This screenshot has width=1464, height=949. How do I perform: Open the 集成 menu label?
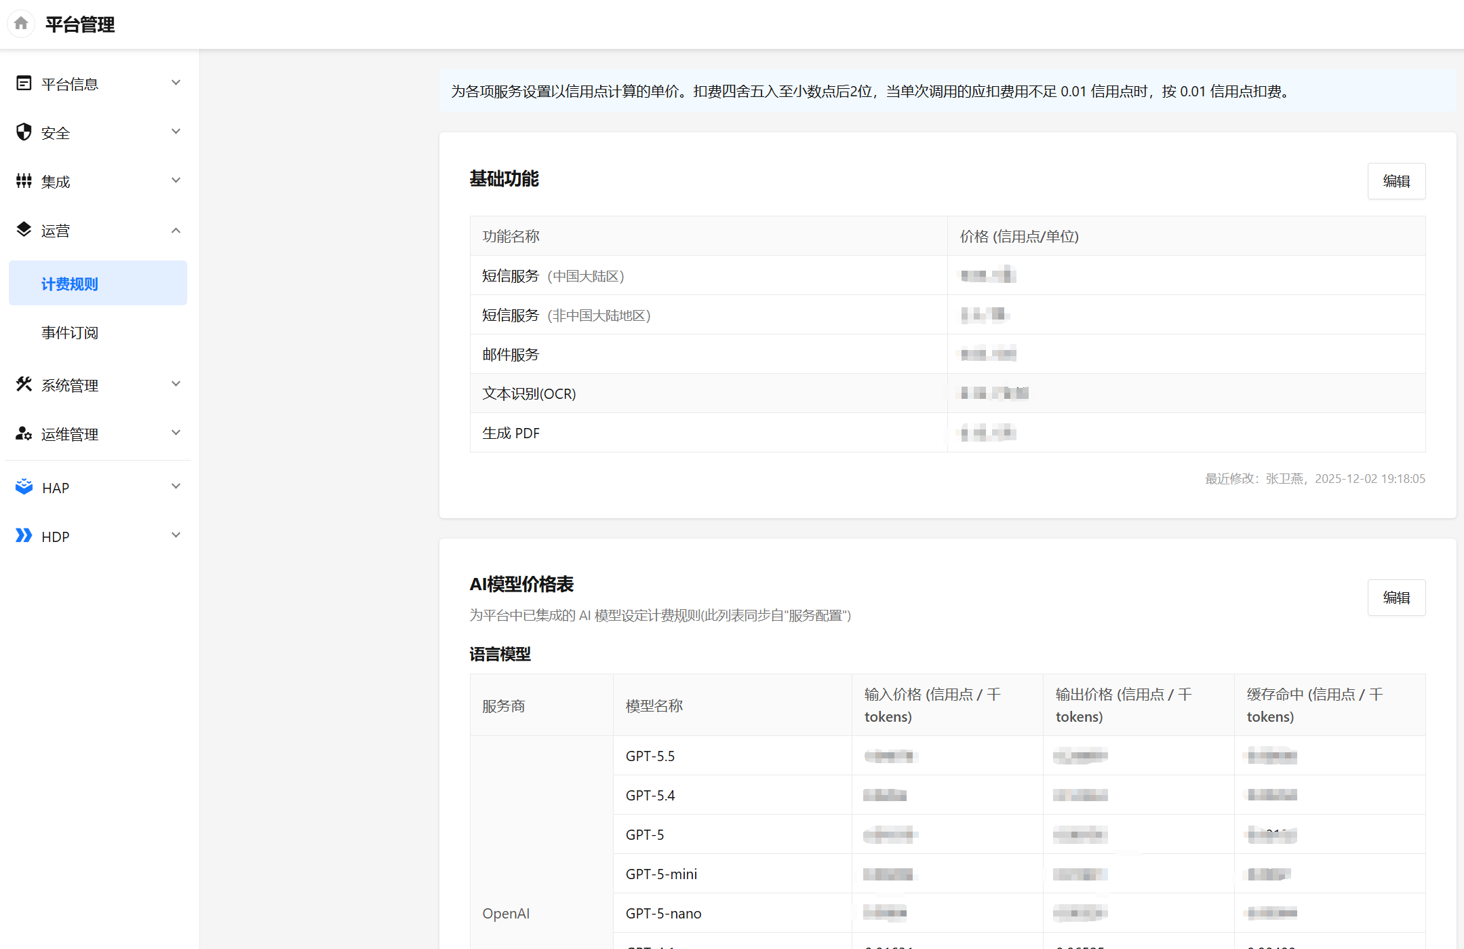(x=56, y=182)
